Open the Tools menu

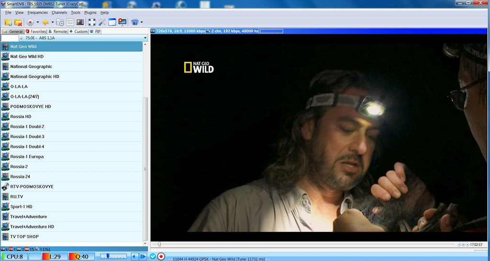click(76, 12)
